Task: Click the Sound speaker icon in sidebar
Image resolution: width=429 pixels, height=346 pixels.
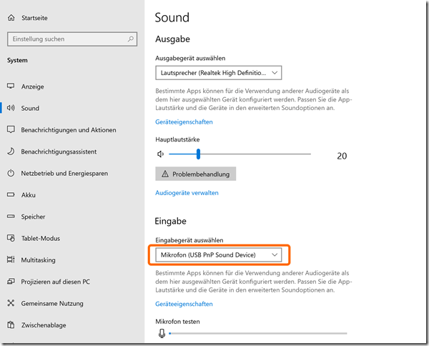Action: 11,109
